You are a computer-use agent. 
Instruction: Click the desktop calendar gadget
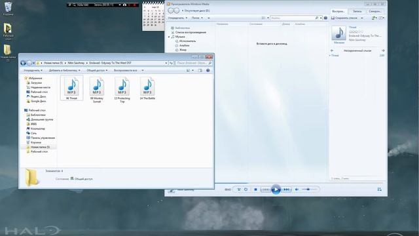click(153, 16)
